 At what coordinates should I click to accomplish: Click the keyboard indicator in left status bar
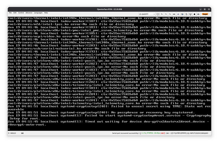point(22,133)
